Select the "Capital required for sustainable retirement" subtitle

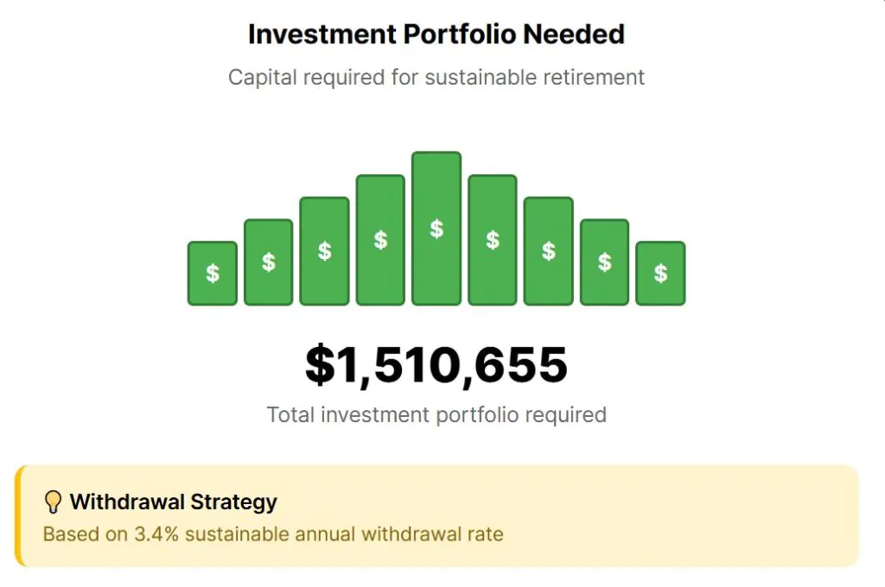pyautogui.click(x=436, y=78)
